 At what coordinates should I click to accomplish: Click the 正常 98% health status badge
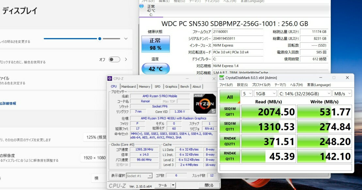(x=155, y=44)
